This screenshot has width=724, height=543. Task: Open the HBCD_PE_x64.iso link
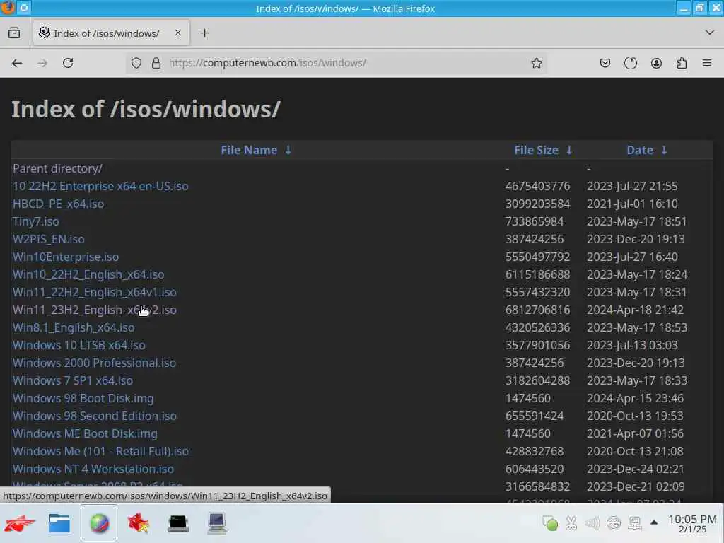(x=58, y=204)
